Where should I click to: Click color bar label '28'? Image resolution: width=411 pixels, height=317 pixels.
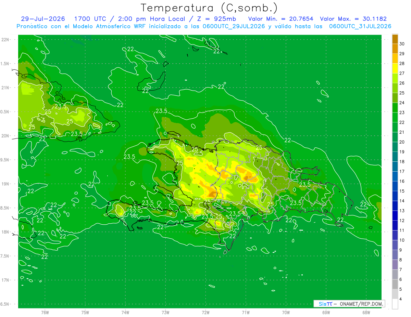pyautogui.click(x=402, y=63)
